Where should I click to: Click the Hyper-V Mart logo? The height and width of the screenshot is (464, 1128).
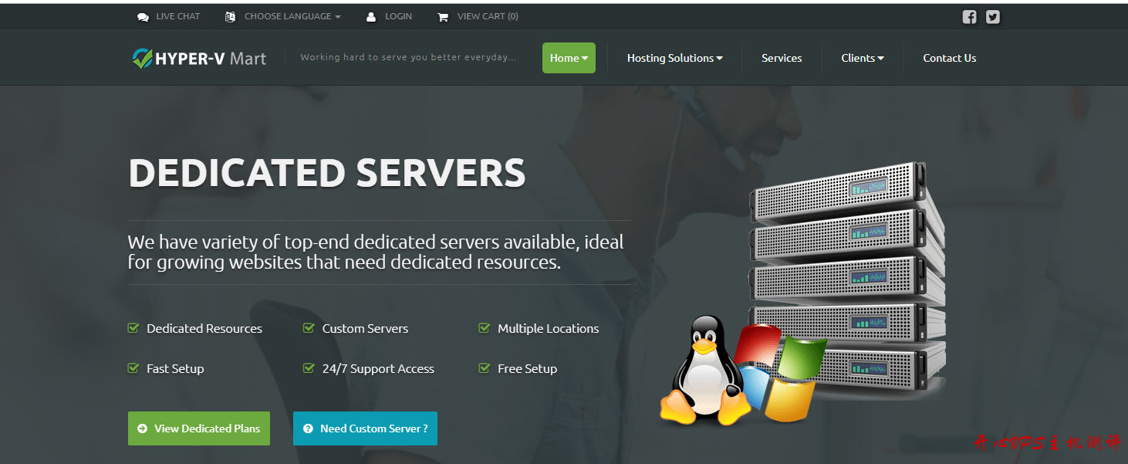pos(199,59)
